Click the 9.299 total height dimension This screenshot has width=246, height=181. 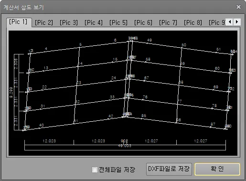11,92
